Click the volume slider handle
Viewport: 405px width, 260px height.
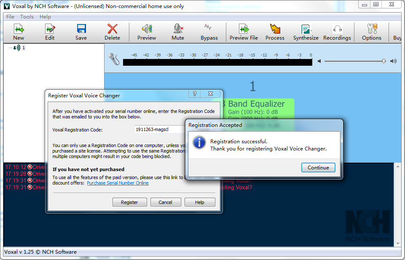pyautogui.click(x=384, y=61)
